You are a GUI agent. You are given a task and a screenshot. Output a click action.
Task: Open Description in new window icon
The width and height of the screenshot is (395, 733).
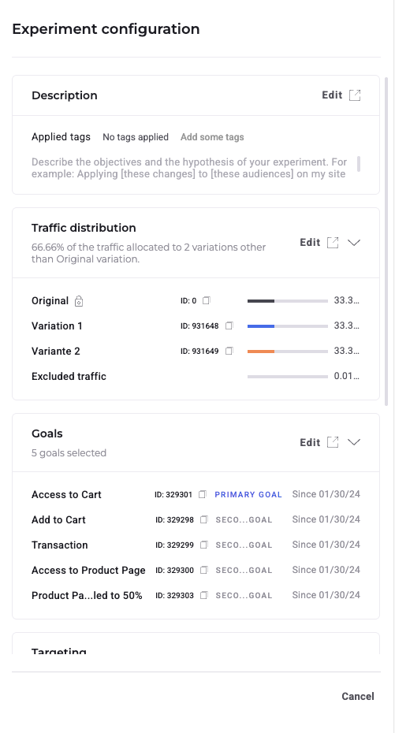pos(355,95)
